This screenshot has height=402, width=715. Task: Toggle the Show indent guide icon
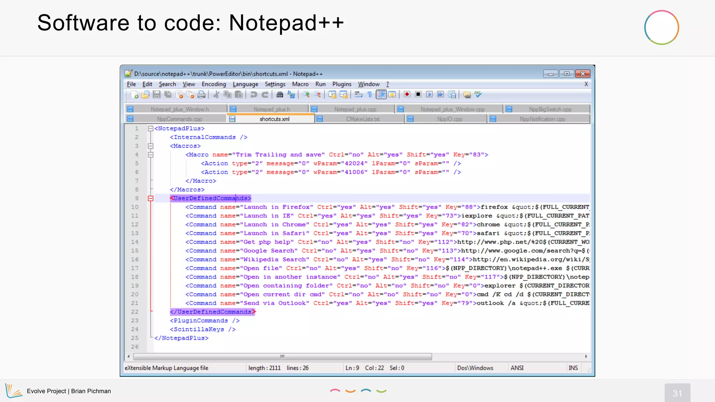click(x=381, y=95)
